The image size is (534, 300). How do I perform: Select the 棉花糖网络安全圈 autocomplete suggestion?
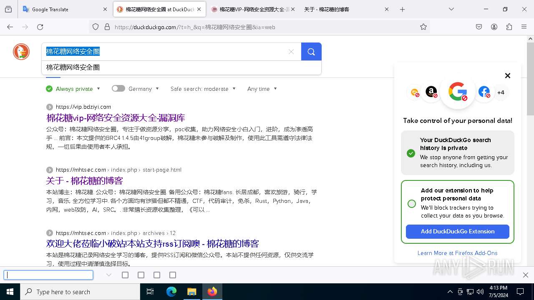[x=181, y=67]
